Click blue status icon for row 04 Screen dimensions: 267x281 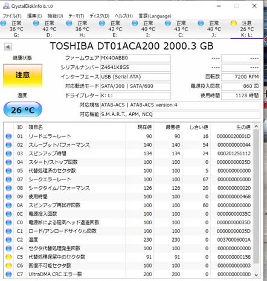(8, 162)
